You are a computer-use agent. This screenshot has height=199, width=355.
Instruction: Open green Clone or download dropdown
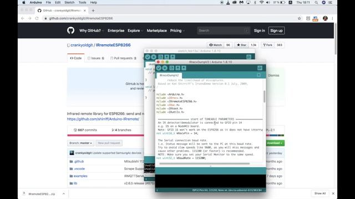[x=275, y=143]
